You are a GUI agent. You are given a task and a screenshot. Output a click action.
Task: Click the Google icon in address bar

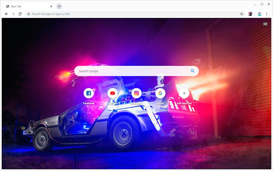tap(29, 14)
